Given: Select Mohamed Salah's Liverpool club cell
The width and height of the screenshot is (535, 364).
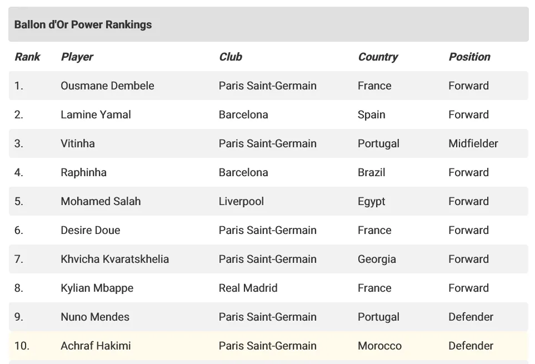Looking at the screenshot, I should tap(241, 201).
